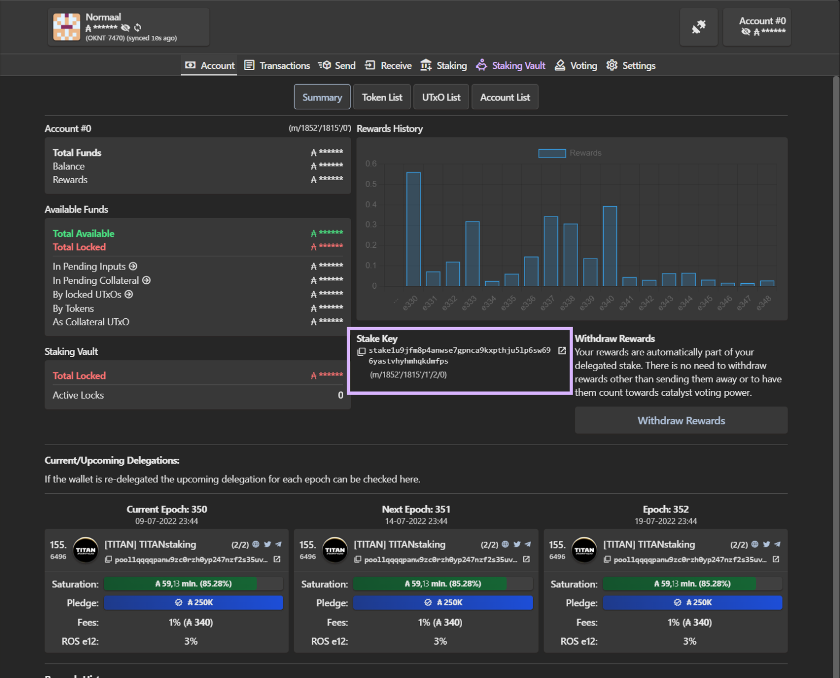
Task: Expand the In Pending Collateral arrow
Action: pyautogui.click(x=147, y=280)
